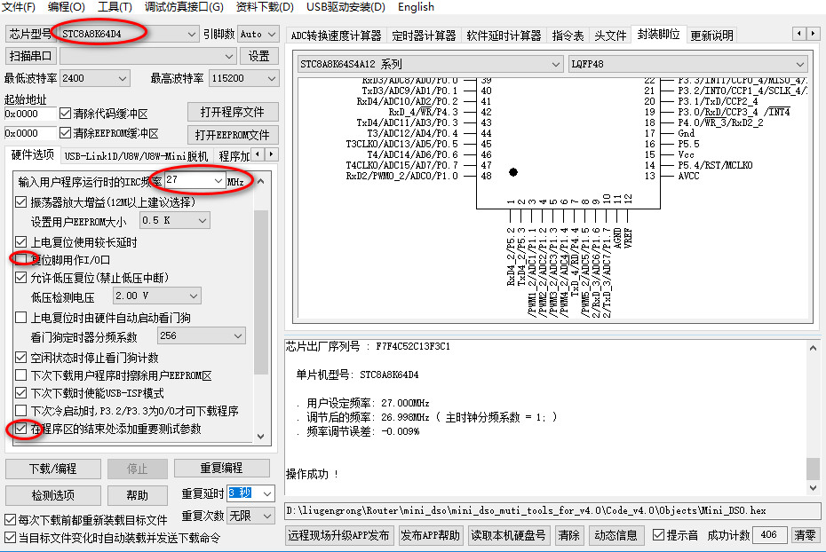This screenshot has width=826, height=552.
Task: Open the 编程(O) menu
Action: coord(66,7)
